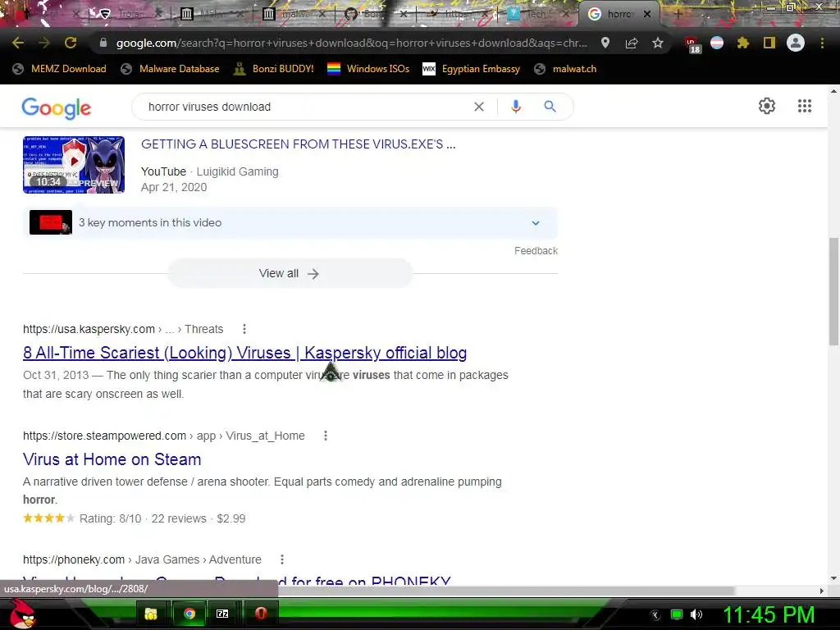Open the Egyptian Embassy bookmark
The width and height of the screenshot is (840, 630).
tap(472, 69)
